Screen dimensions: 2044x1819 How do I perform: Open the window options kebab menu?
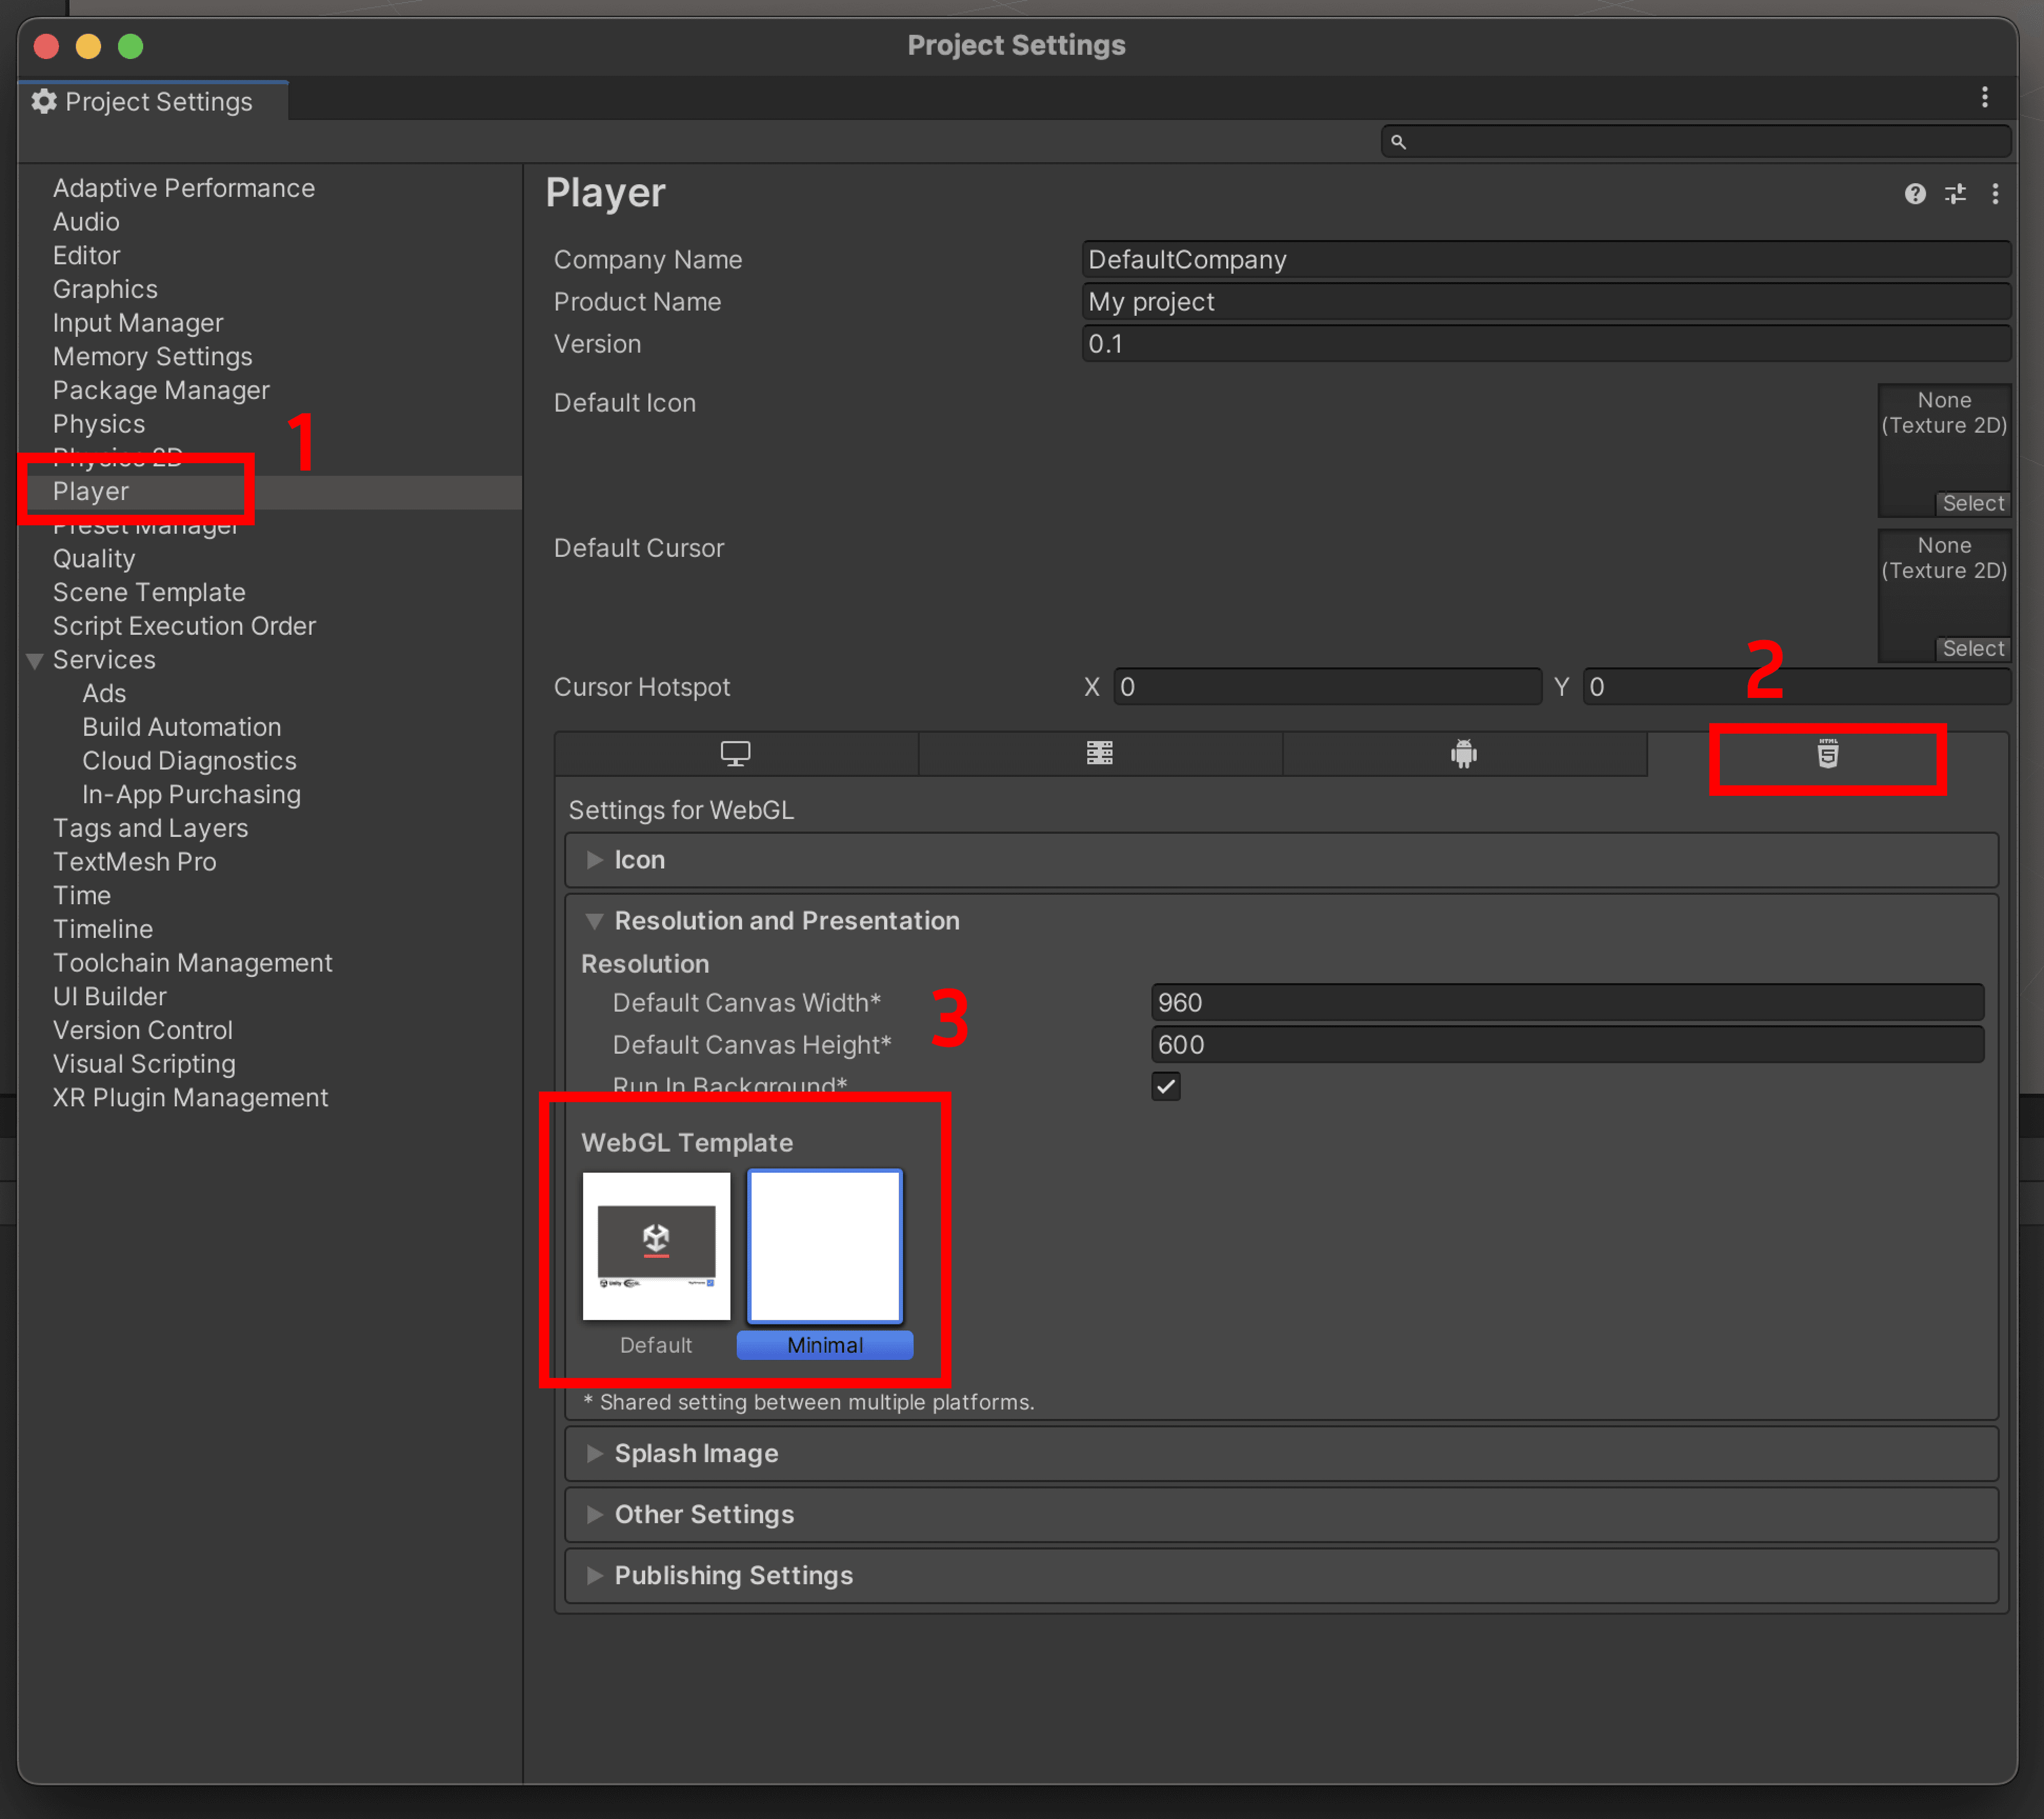click(1985, 98)
